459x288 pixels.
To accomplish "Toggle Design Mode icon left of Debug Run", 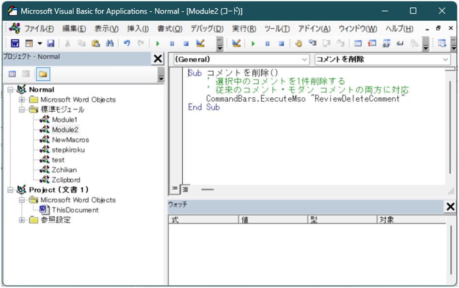I will (236, 43).
